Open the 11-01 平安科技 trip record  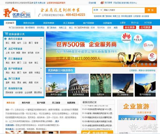pyautogui.click(x=97, y=109)
